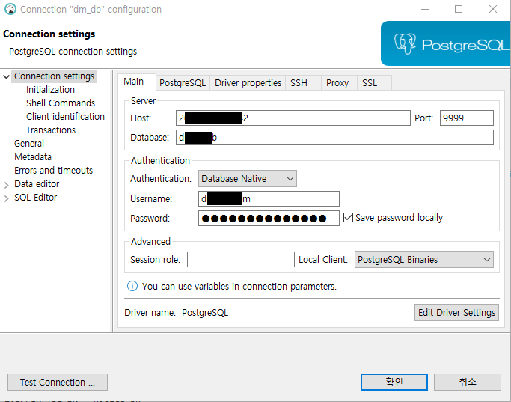Click into the Password field
511x402 pixels.
(269, 218)
